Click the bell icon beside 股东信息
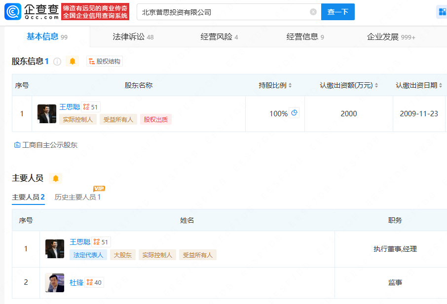Screen dimensions: 447x304 tap(72, 61)
